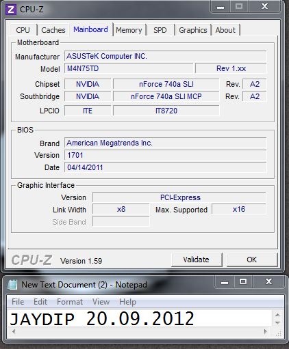Click the Model value M4N75TD

click(x=129, y=68)
